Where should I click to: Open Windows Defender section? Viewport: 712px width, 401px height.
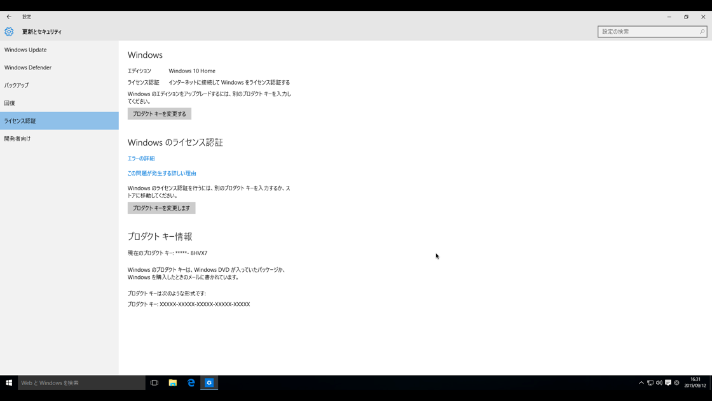point(59,67)
